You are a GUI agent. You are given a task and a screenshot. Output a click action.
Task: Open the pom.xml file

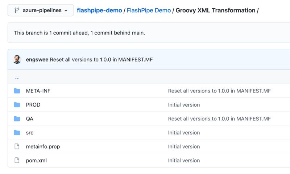(36, 161)
